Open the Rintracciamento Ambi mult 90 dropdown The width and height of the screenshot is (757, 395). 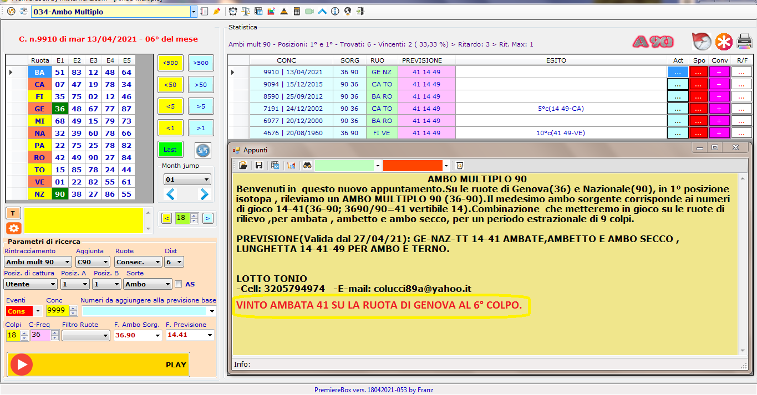click(38, 262)
